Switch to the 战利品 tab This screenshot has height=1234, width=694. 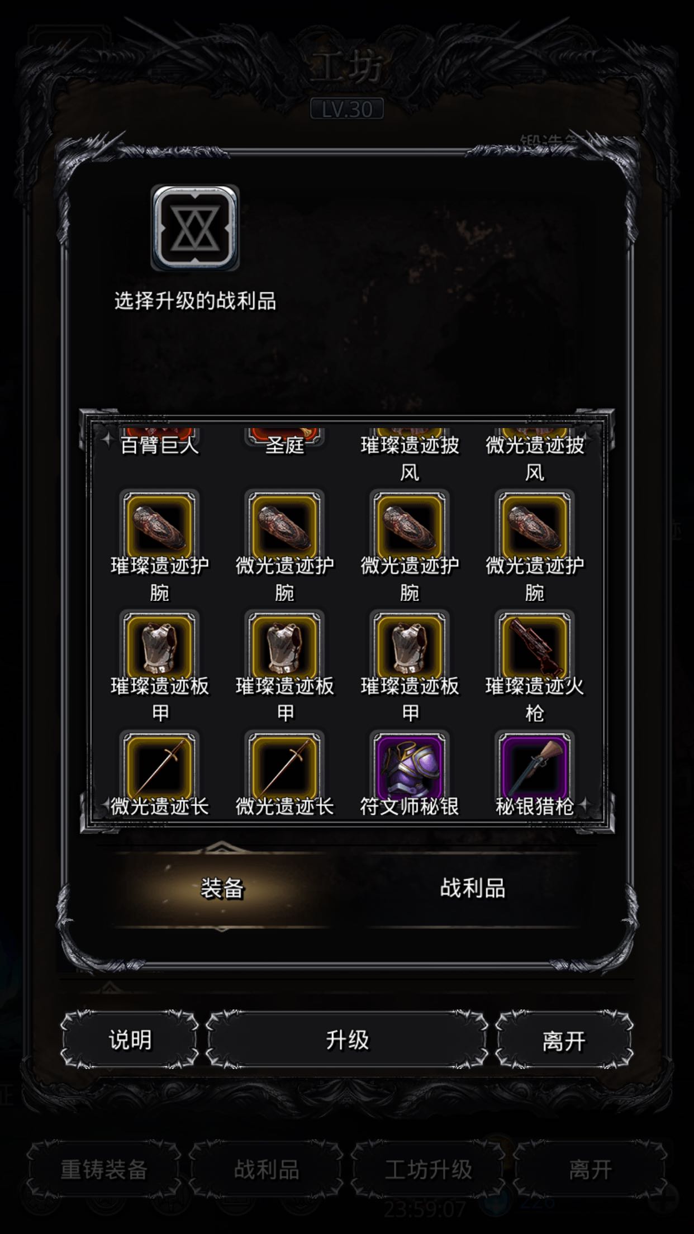[x=472, y=888]
